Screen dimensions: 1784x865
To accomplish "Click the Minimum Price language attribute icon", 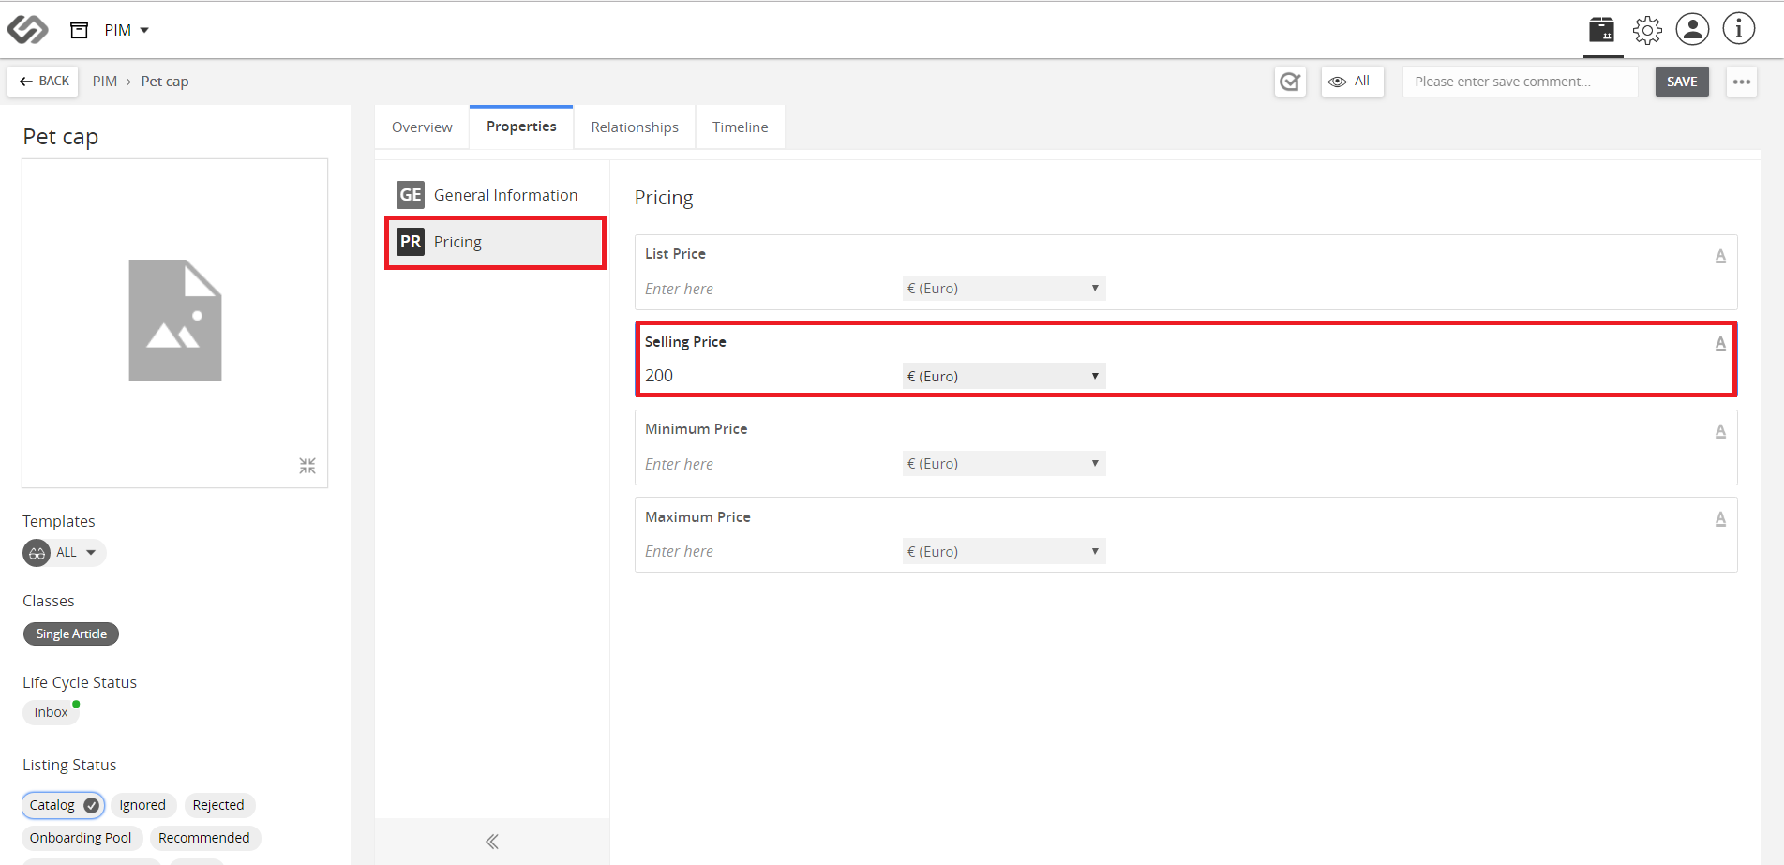I will (1720, 431).
